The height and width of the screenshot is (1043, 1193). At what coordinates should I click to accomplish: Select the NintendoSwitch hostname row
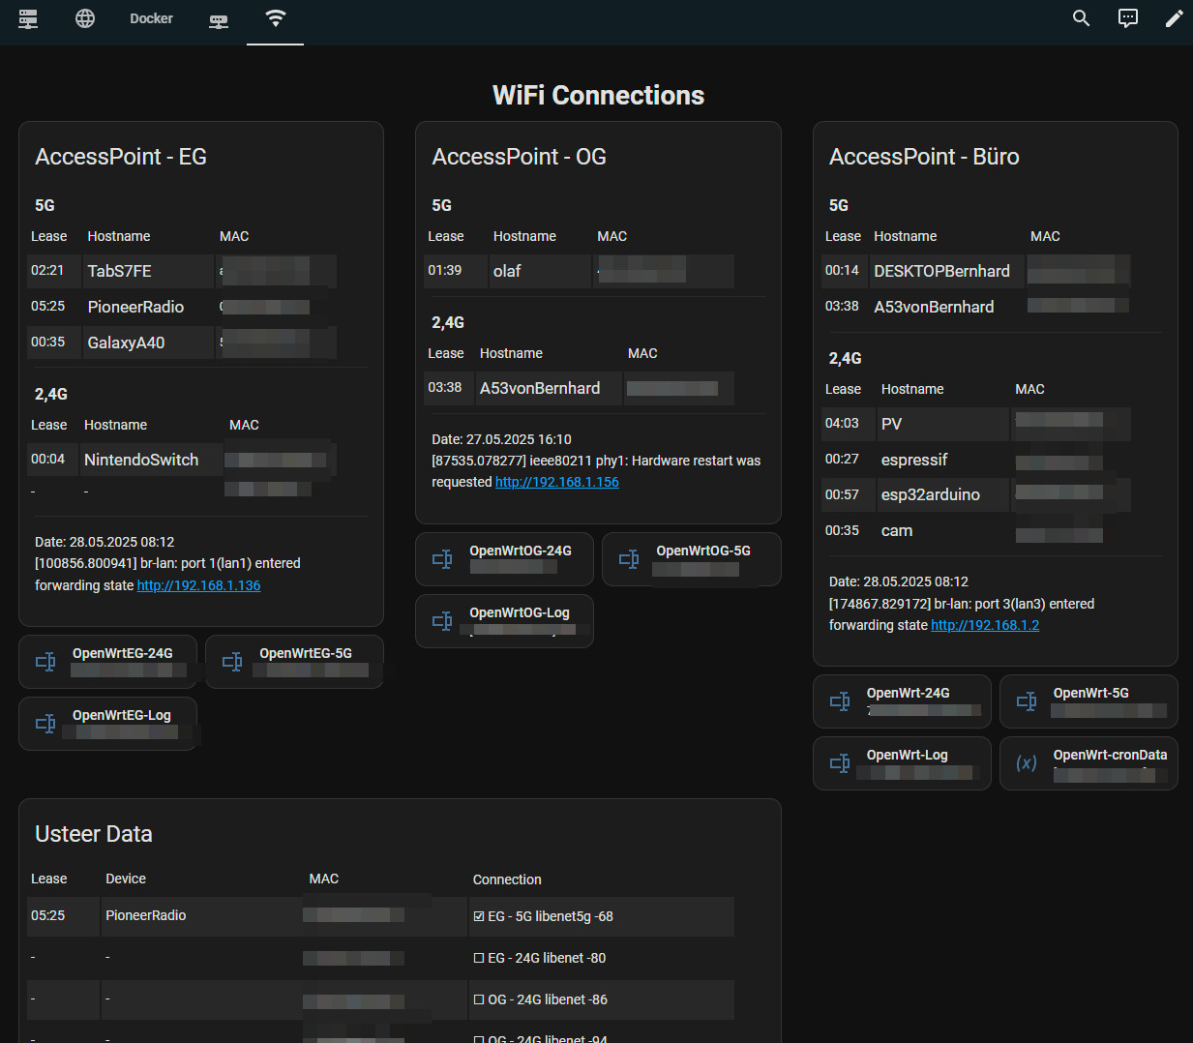tap(141, 460)
